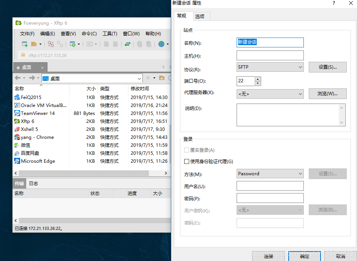
Task: Expand the 桌面 path dropdown in Xftp
Action: tap(139, 79)
